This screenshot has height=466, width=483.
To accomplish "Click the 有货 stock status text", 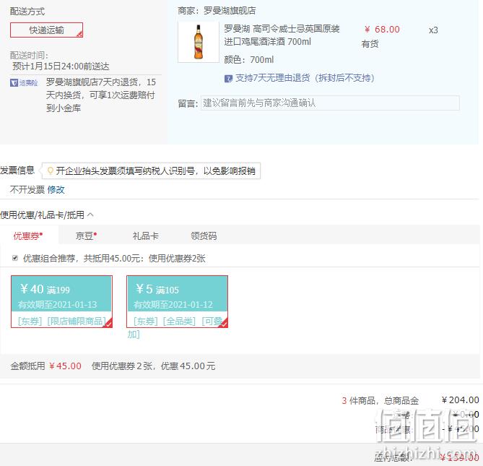I will click(370, 44).
